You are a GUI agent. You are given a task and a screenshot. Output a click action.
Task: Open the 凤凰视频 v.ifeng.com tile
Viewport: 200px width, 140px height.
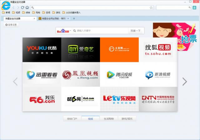click(x=81, y=74)
